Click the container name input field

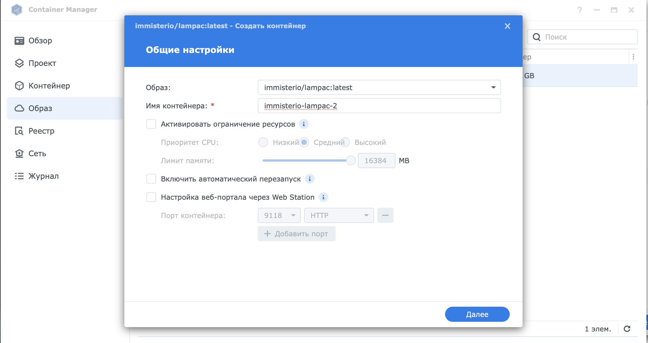click(x=379, y=106)
